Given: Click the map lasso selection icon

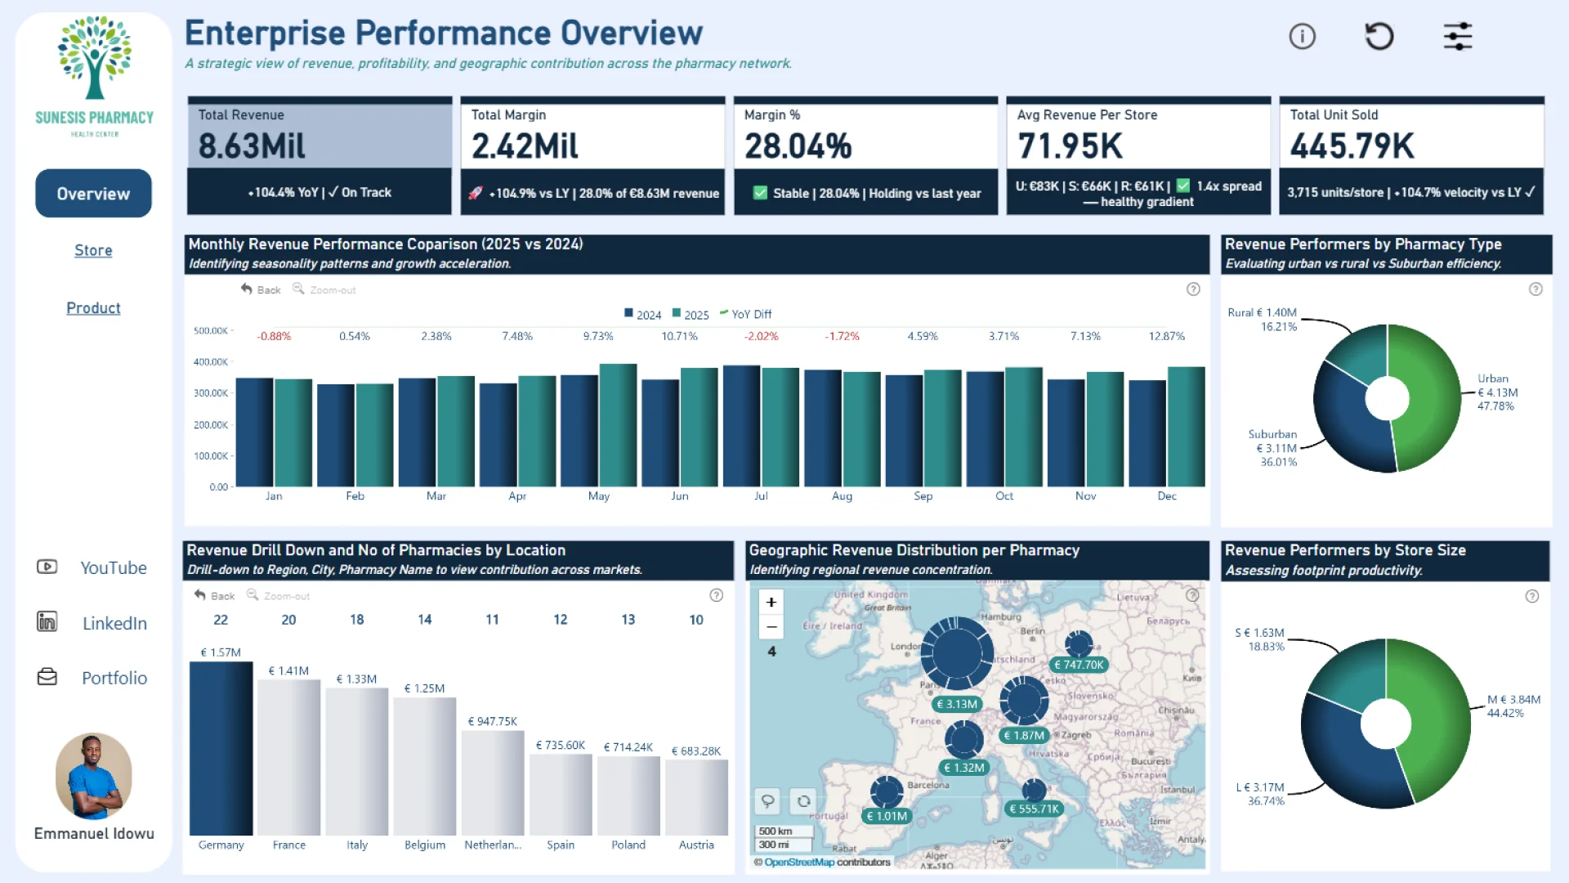Looking at the screenshot, I should [x=767, y=800].
